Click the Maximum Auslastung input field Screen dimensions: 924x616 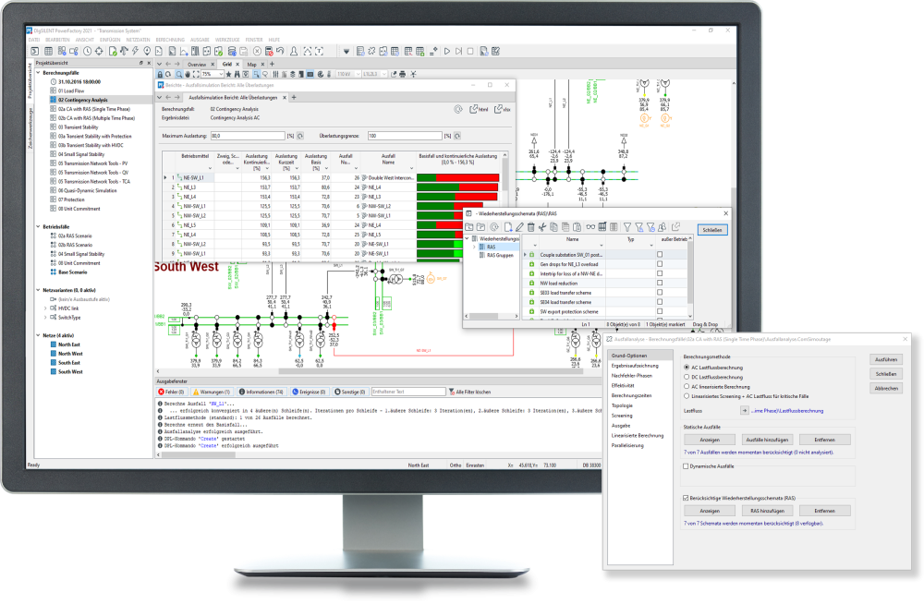248,136
